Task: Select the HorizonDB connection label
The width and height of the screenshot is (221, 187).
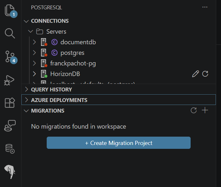Action: click(x=65, y=74)
